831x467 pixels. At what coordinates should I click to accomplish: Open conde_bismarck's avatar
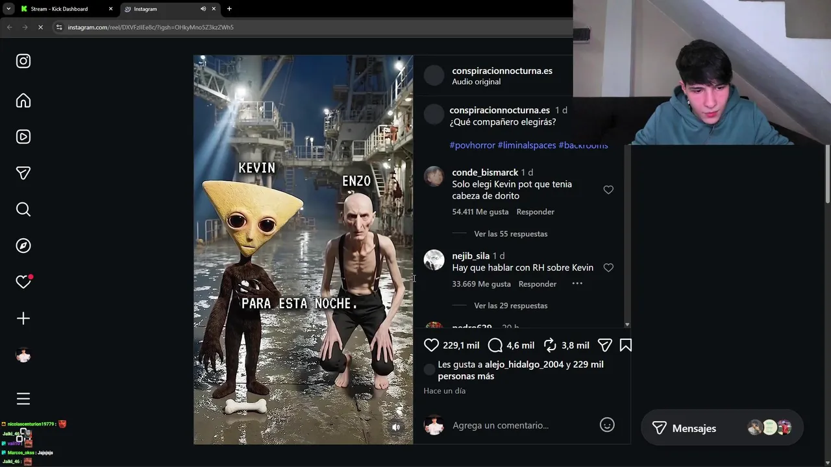434,177
